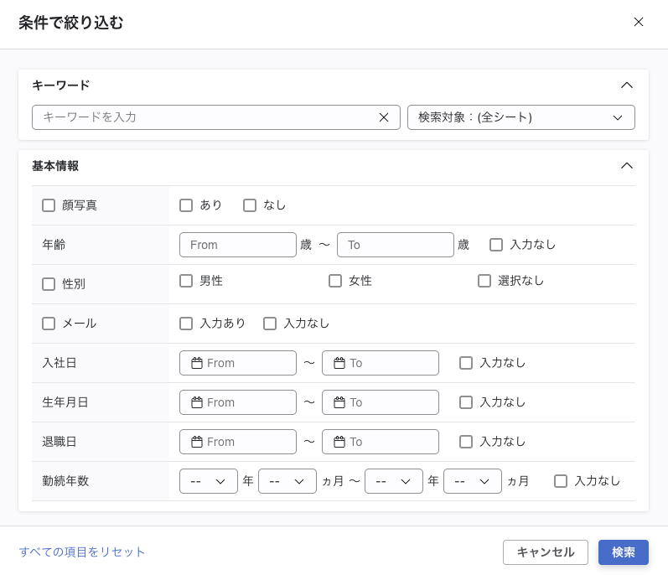
Task: Open calendar icon in 生年月日 From field
Action: (197, 402)
